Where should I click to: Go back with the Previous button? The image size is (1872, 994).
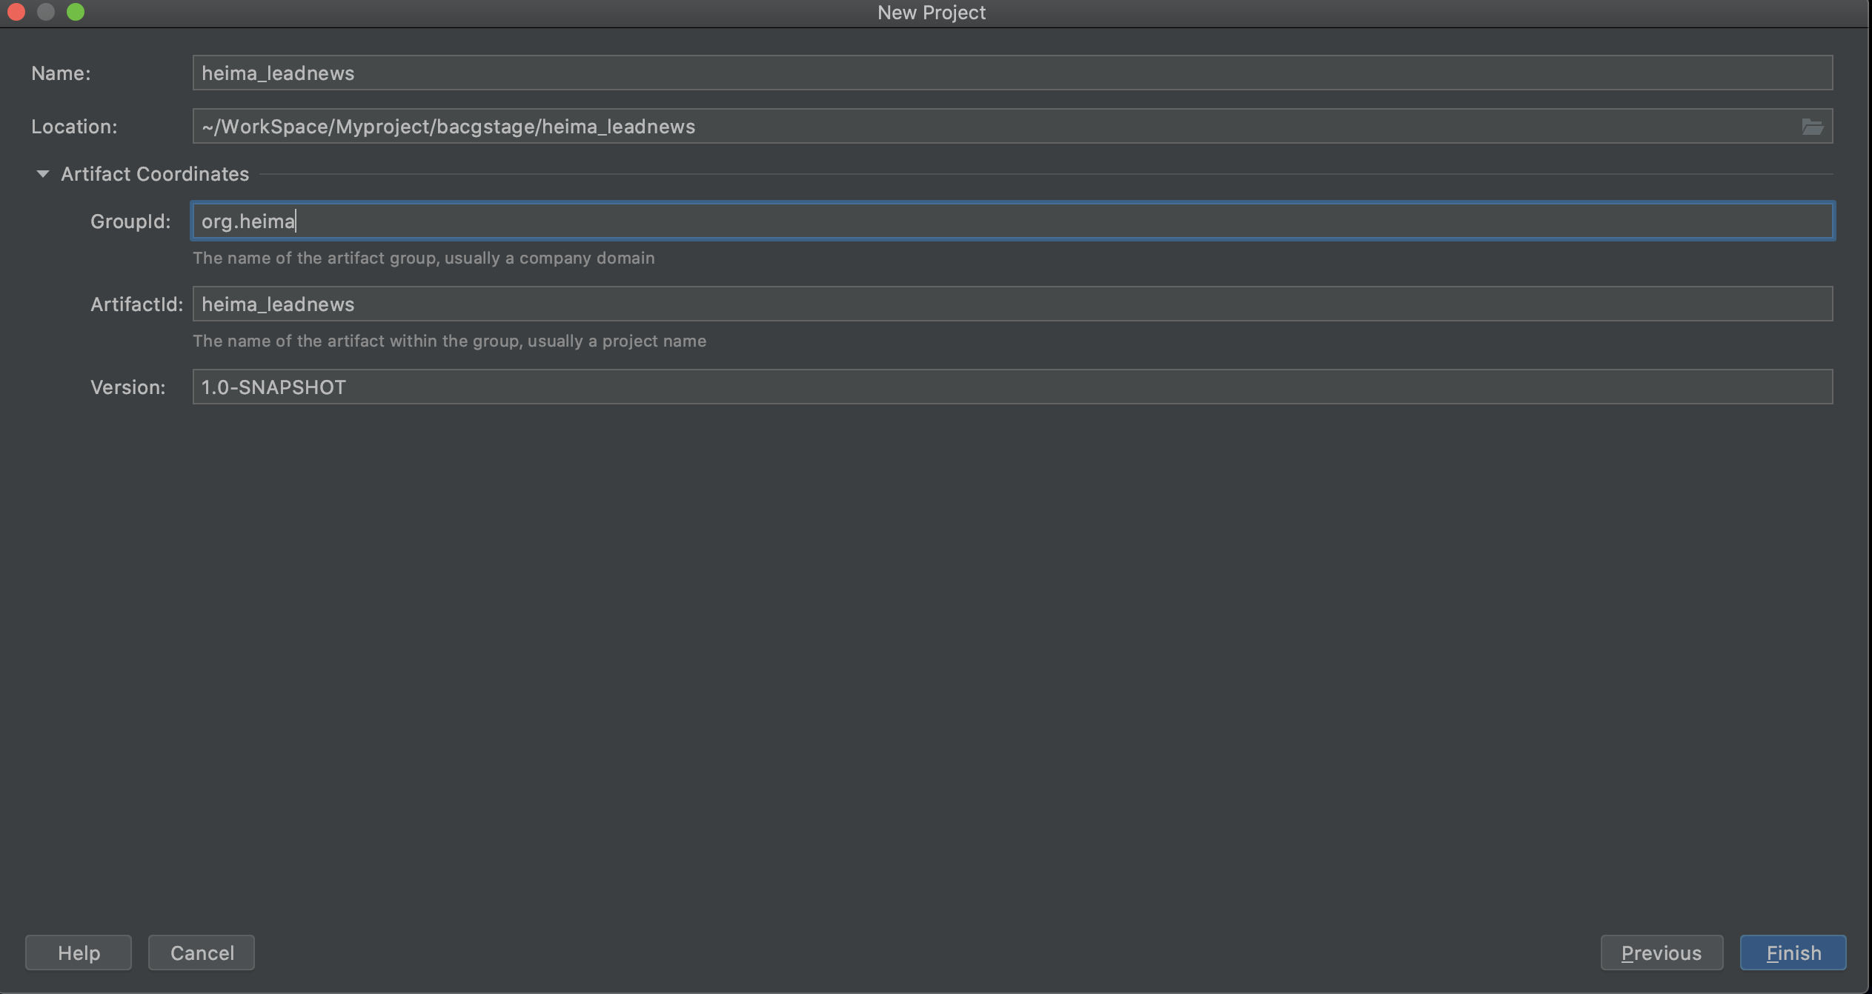pyautogui.click(x=1661, y=953)
